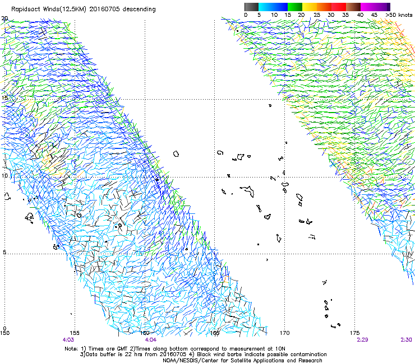This screenshot has height=364, width=415.
Task: Click the magenta 40-45 knots legend swatch
Action: click(368, 7)
